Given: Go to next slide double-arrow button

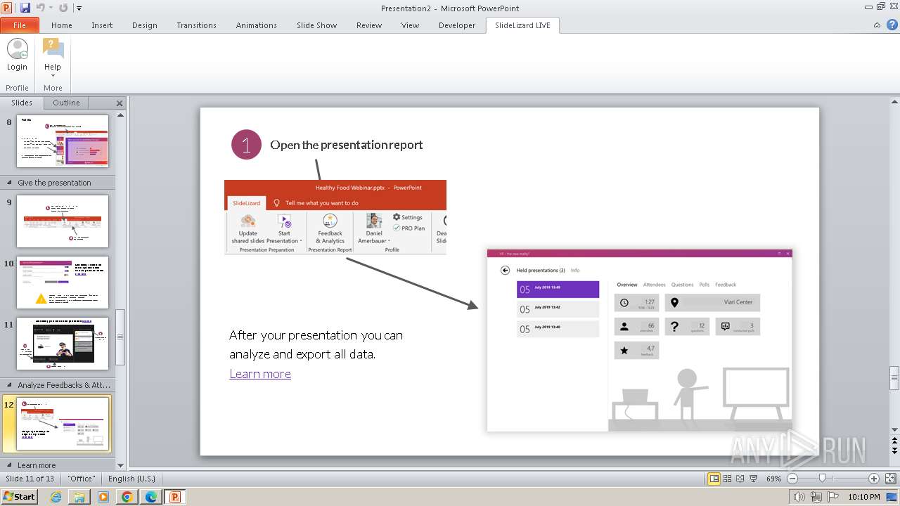Looking at the screenshot, I should [x=894, y=450].
